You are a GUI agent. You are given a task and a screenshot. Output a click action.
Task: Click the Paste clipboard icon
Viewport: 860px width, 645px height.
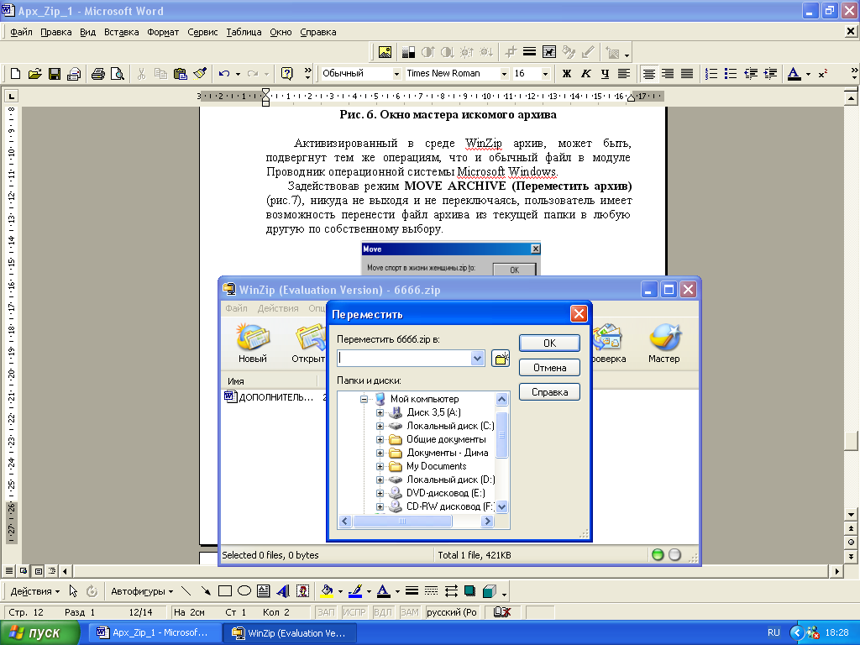coord(180,74)
